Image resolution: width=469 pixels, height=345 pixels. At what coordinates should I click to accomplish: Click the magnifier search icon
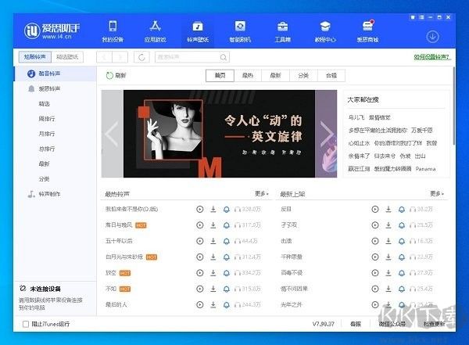pyautogui.click(x=223, y=57)
